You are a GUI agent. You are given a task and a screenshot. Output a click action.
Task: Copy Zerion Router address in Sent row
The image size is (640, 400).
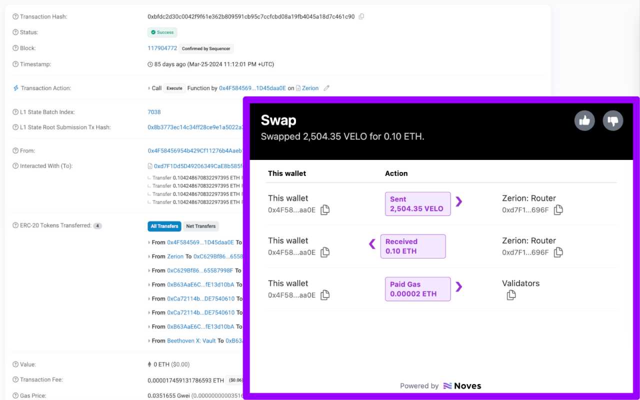click(x=558, y=210)
